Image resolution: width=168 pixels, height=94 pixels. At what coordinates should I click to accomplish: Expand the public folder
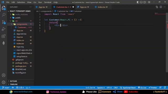20,18
